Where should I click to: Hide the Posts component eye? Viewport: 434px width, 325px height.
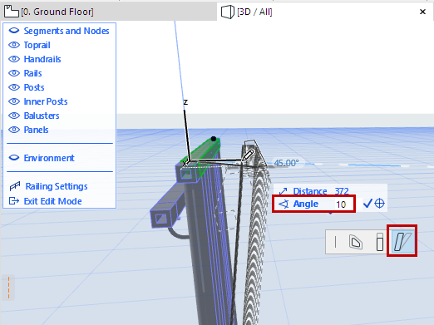(x=14, y=87)
